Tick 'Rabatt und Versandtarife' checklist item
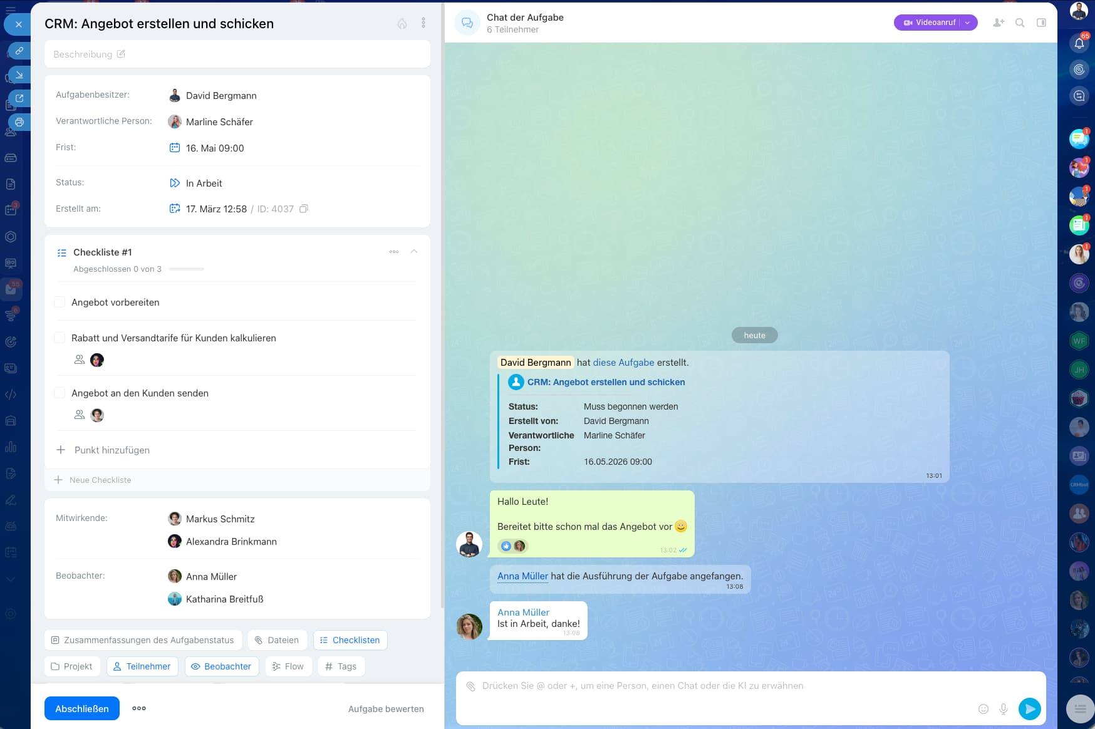1095x729 pixels. (x=60, y=338)
